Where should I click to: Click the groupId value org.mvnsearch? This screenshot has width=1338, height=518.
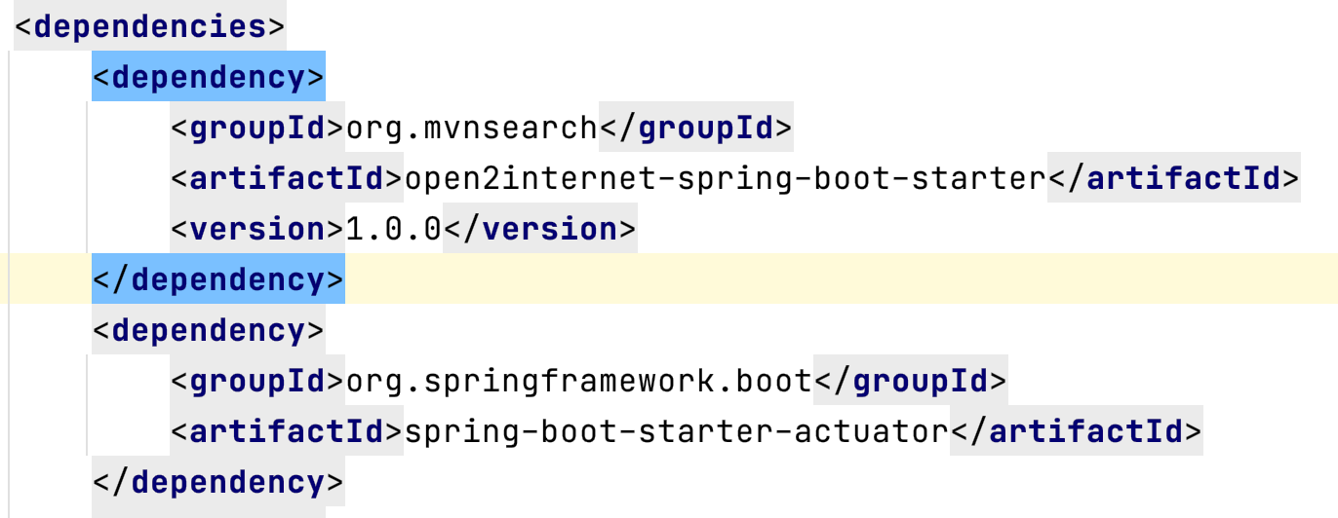472,128
